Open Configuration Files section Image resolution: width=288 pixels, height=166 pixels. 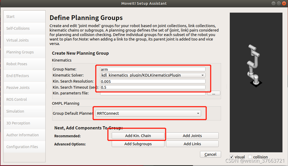[x=25, y=147]
